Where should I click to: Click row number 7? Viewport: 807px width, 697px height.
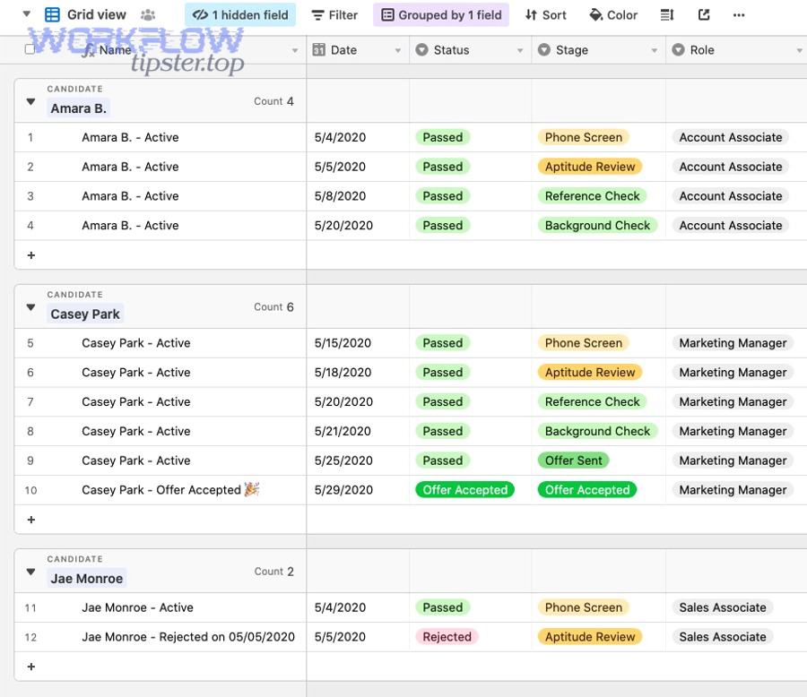(x=30, y=401)
